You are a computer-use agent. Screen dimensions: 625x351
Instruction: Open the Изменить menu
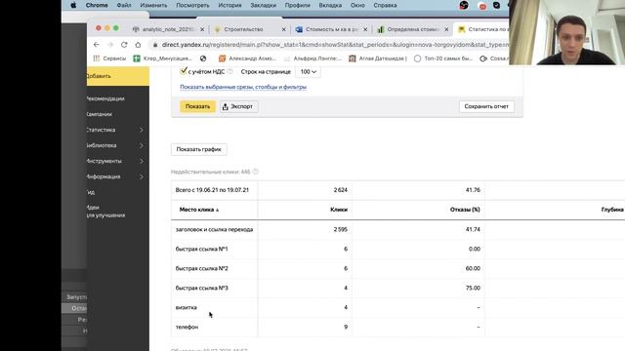point(153,5)
